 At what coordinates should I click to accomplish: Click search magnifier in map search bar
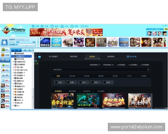pyautogui.click(x=148, y=70)
